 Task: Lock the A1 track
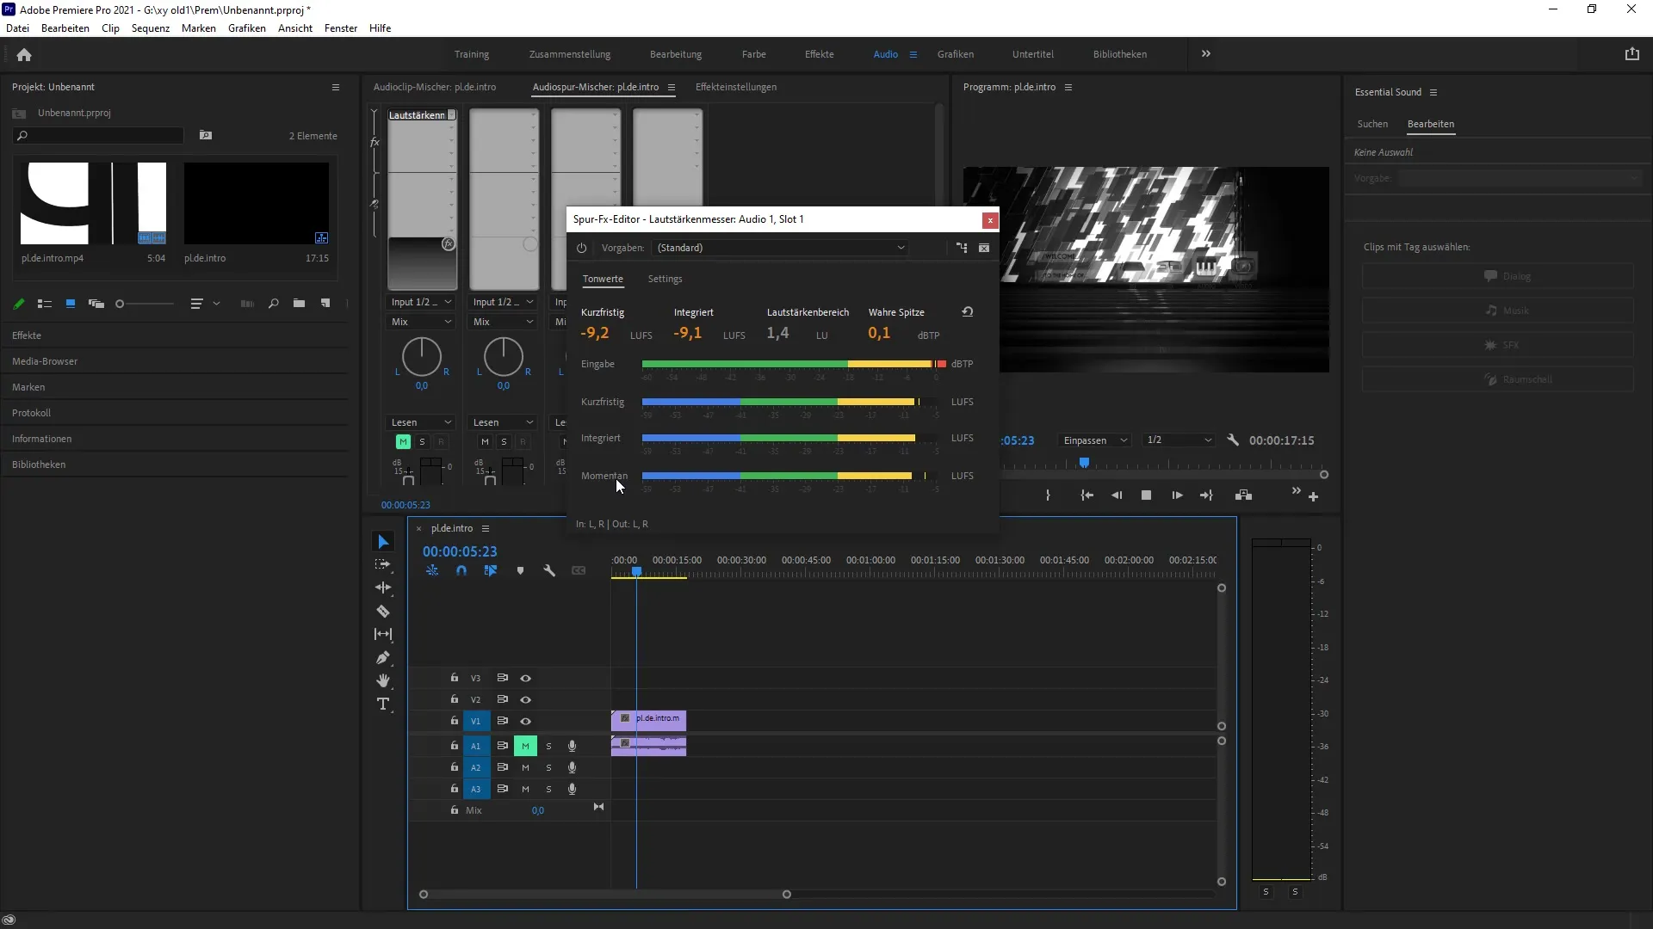click(x=455, y=746)
